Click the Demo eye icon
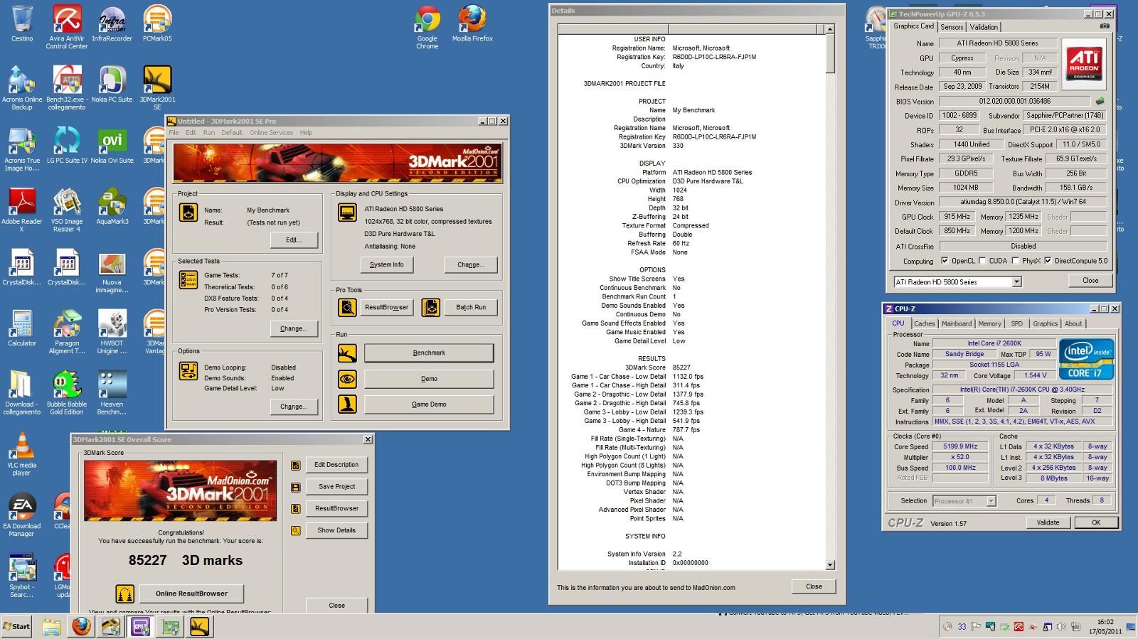The height and width of the screenshot is (639, 1138). click(x=347, y=379)
